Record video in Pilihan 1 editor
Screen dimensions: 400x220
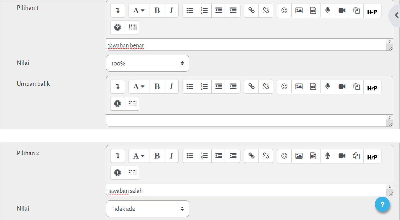click(x=342, y=11)
